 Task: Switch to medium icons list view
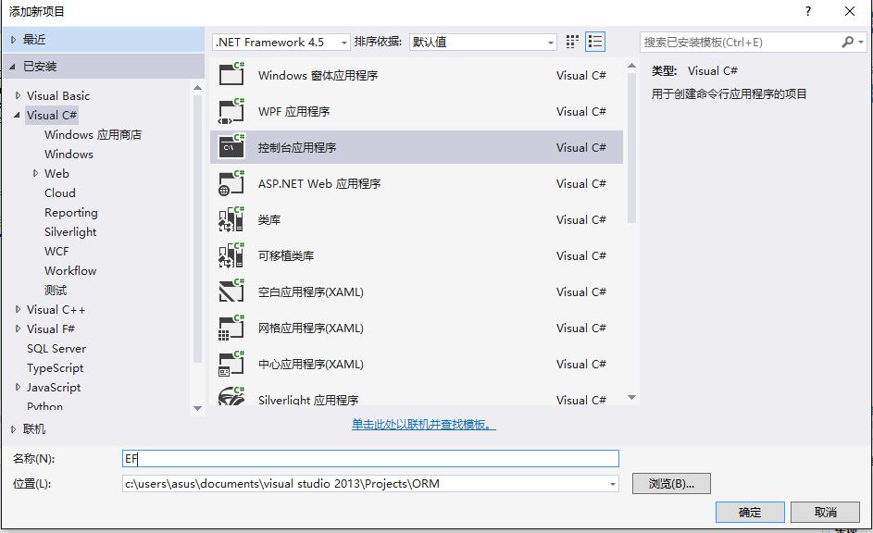595,42
